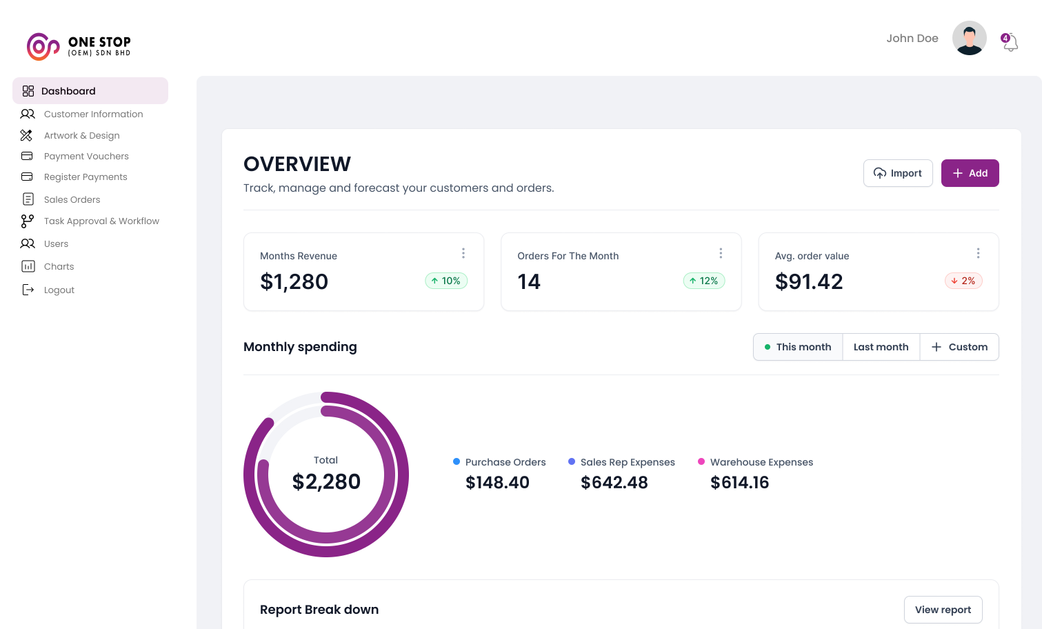Screen dimensions: 1042x629
Task: Click the One Stop OEM logo
Action: tap(79, 46)
